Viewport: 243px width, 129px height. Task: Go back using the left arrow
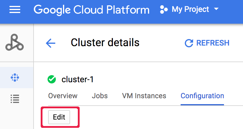coord(51,43)
